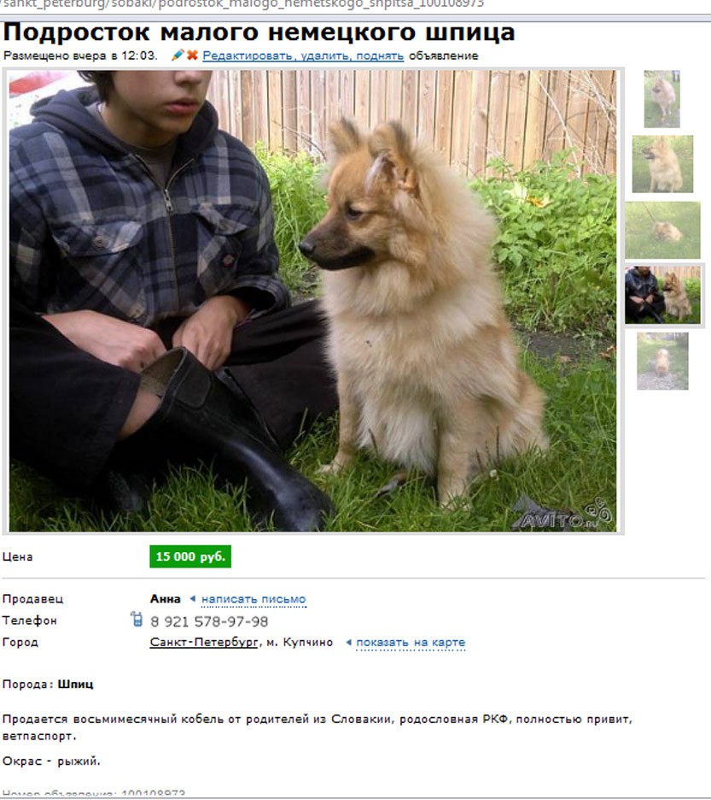Click the red delete cross icon
The height and width of the screenshot is (800, 711).
pyautogui.click(x=192, y=55)
